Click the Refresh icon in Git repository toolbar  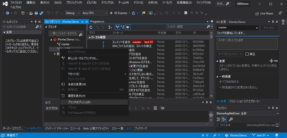pos(91,27)
